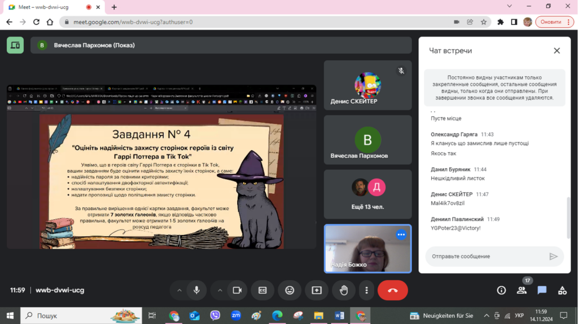Click message 'YGPoter23@Victory!' in chat
The height and width of the screenshot is (324, 578).
tap(456, 228)
